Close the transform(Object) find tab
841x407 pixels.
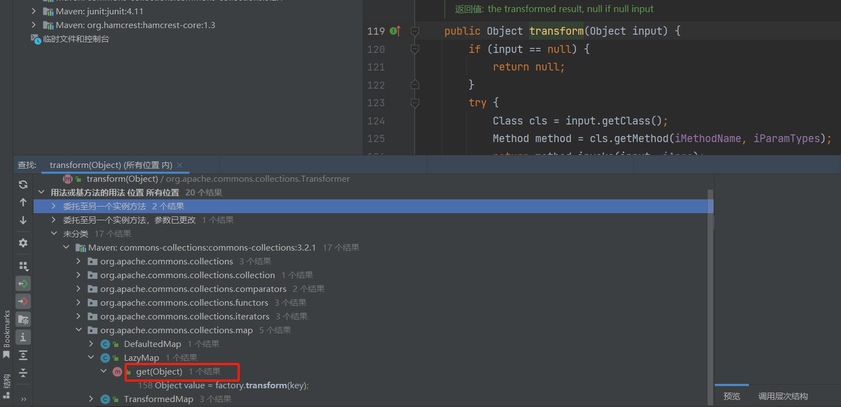coord(180,165)
